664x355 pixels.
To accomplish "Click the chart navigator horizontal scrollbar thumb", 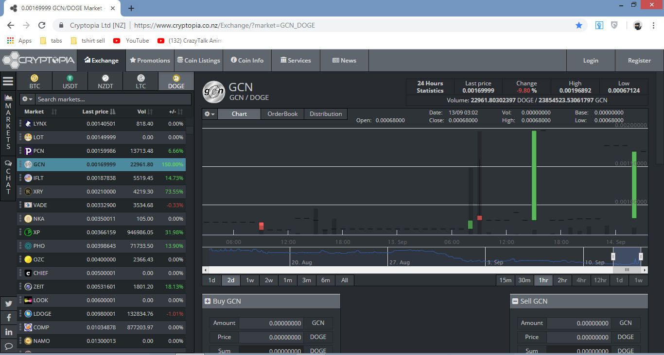I will 627,270.
